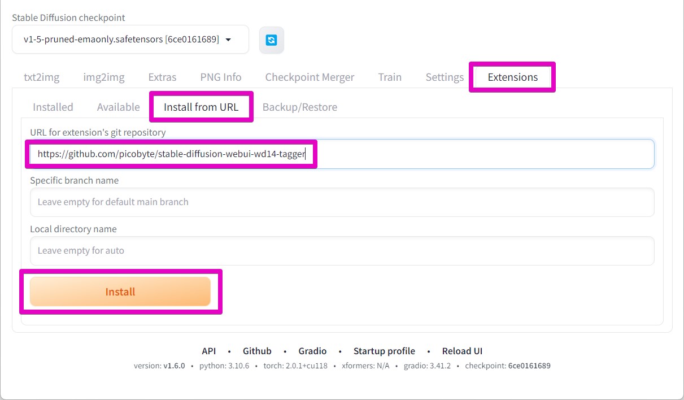Click the extension git repository URL field
684x400 pixels.
(480, 154)
